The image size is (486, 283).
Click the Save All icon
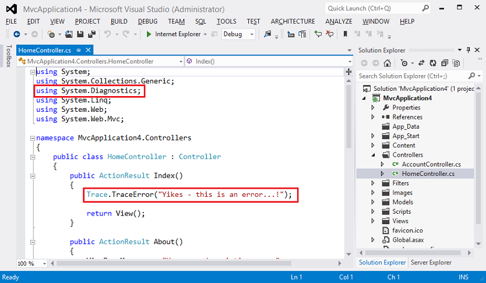[91, 34]
